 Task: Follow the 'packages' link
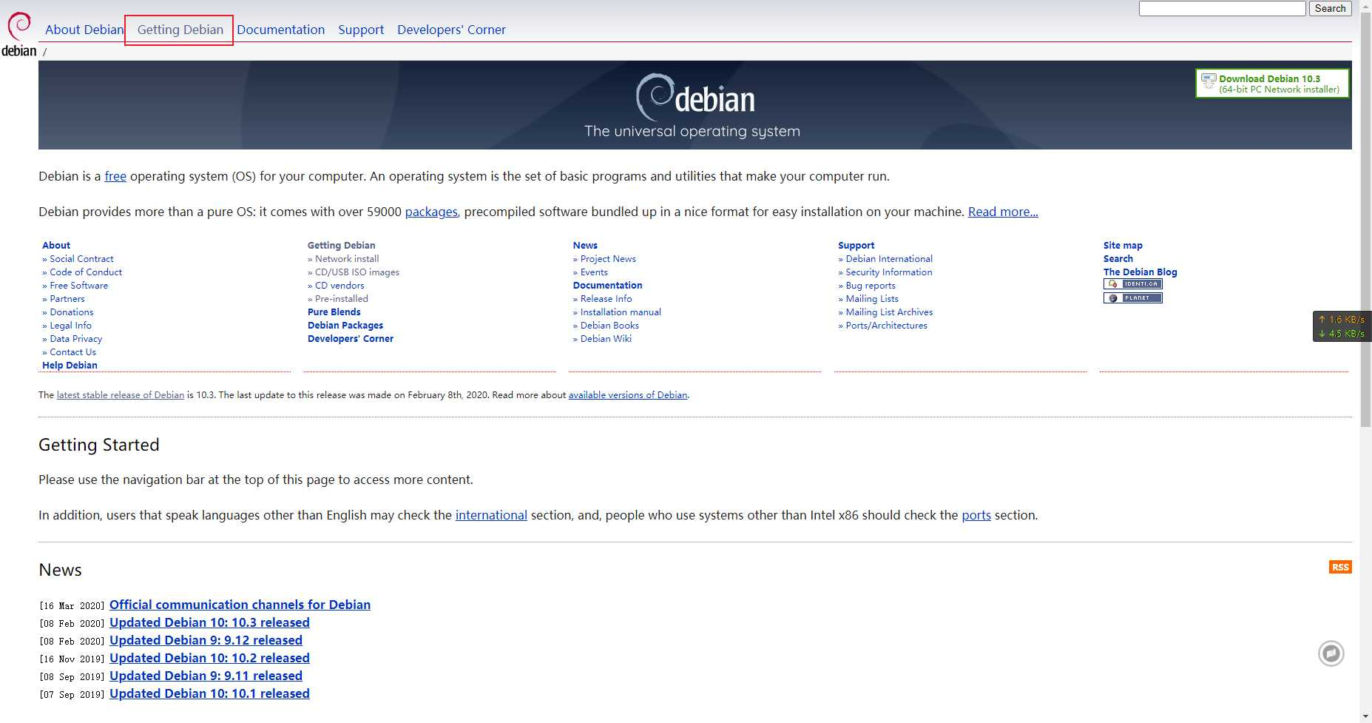(x=431, y=212)
